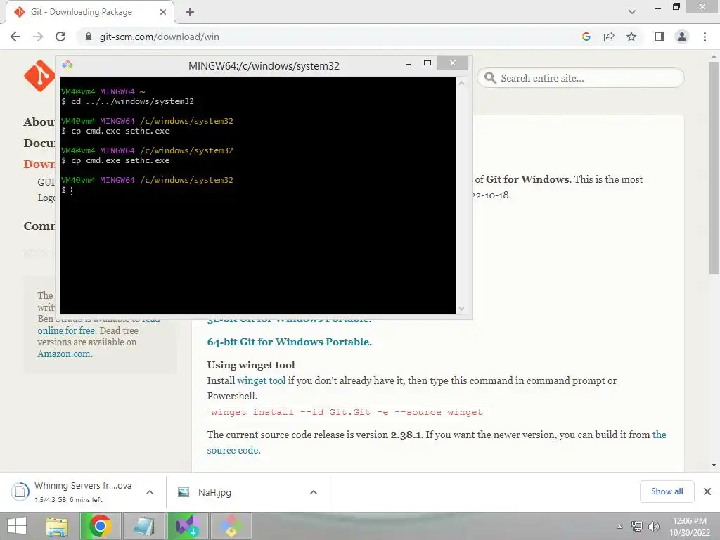Open Chrome's three-dot menu
This screenshot has width=720, height=540.
point(705,37)
